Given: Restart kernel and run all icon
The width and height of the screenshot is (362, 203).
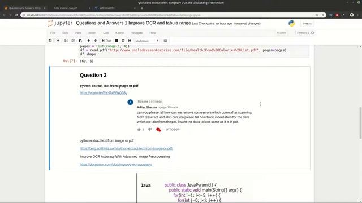Looking at the screenshot, I should point(130,41).
